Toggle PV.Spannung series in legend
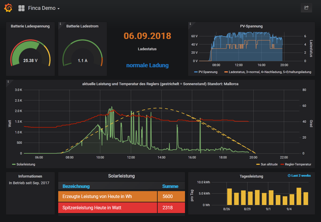This screenshot has height=222, width=321. pyautogui.click(x=208, y=72)
